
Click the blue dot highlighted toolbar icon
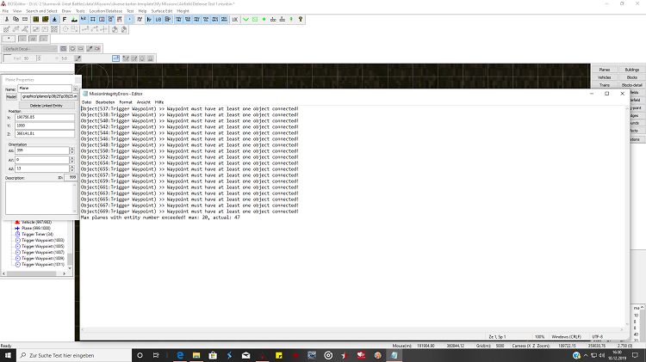[129, 19]
